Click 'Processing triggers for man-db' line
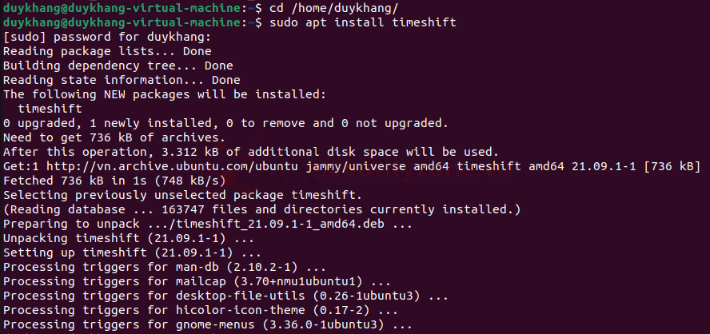 (165, 267)
